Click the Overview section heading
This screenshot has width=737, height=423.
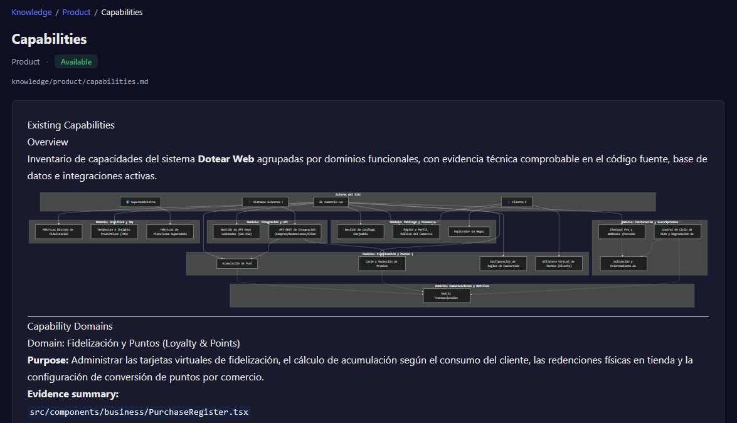pos(48,142)
